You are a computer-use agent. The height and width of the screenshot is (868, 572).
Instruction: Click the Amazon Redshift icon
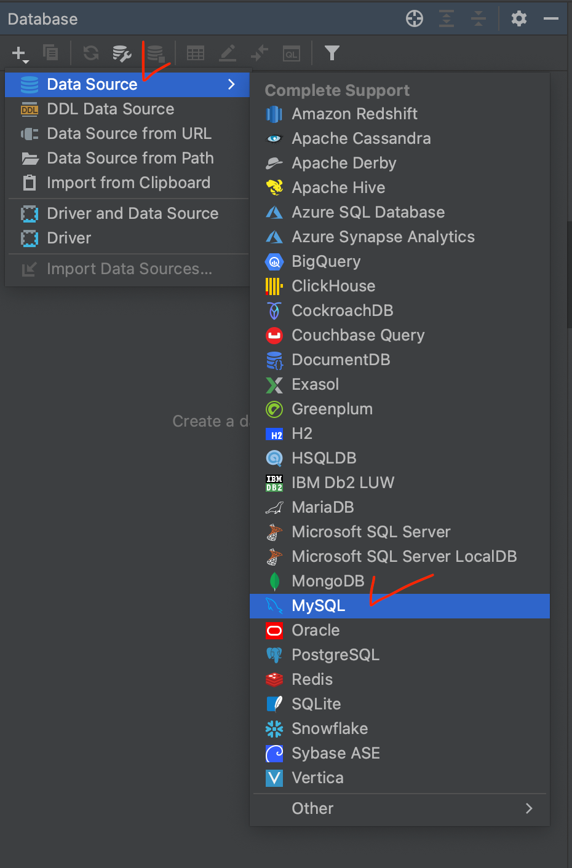[274, 114]
